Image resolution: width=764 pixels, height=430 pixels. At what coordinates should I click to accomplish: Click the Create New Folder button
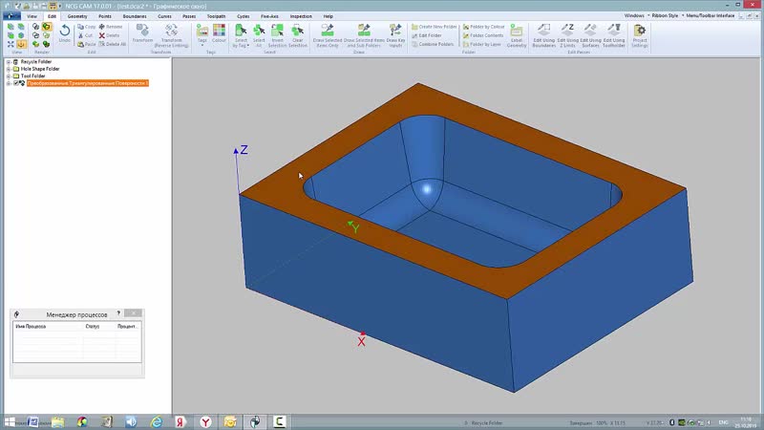coord(436,27)
